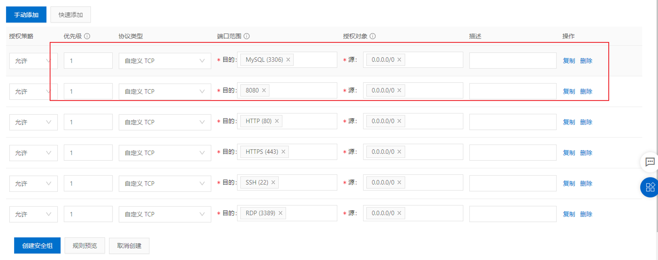Switch to the 手动添加 tab
Screen dimensions: 658x260
pyautogui.click(x=26, y=15)
